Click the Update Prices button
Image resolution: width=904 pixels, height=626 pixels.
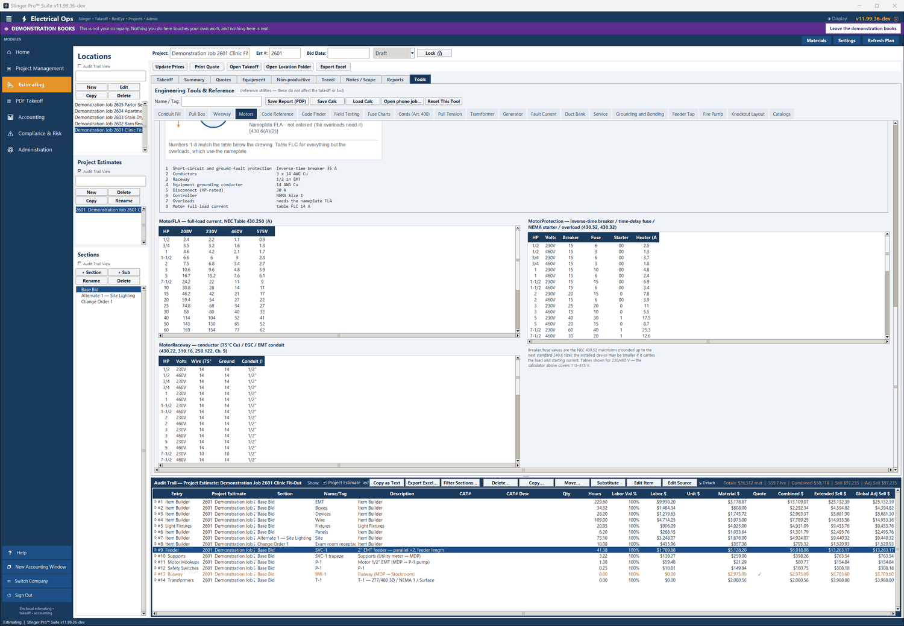click(170, 67)
